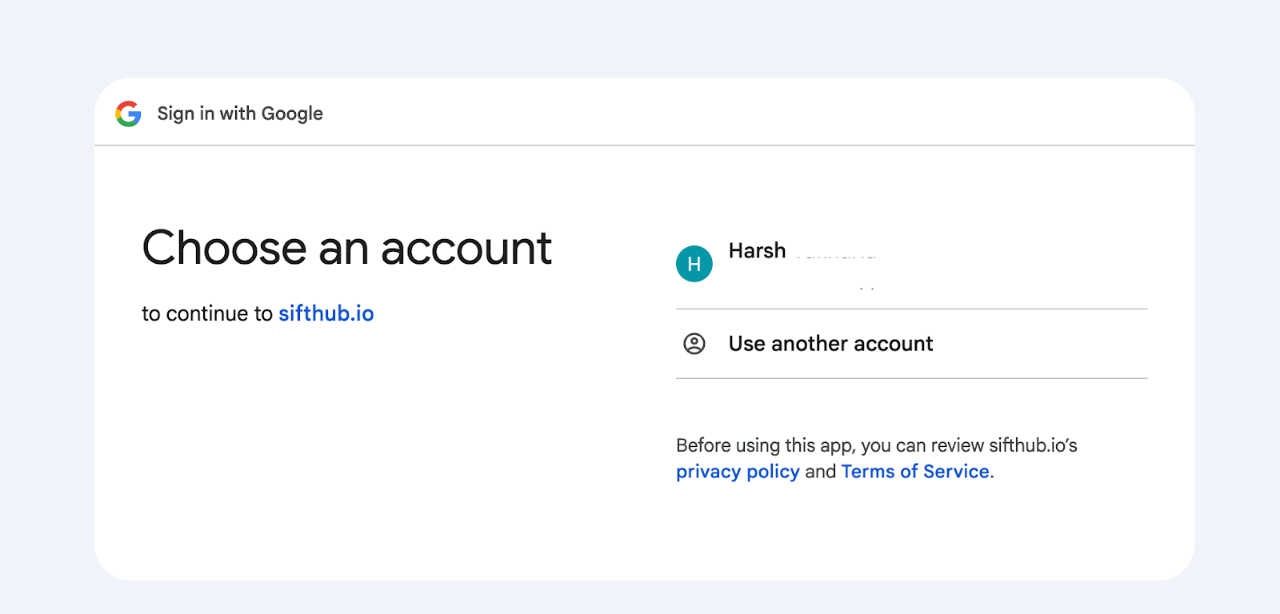
Task: Open the privacy policy link
Action: [x=738, y=472]
